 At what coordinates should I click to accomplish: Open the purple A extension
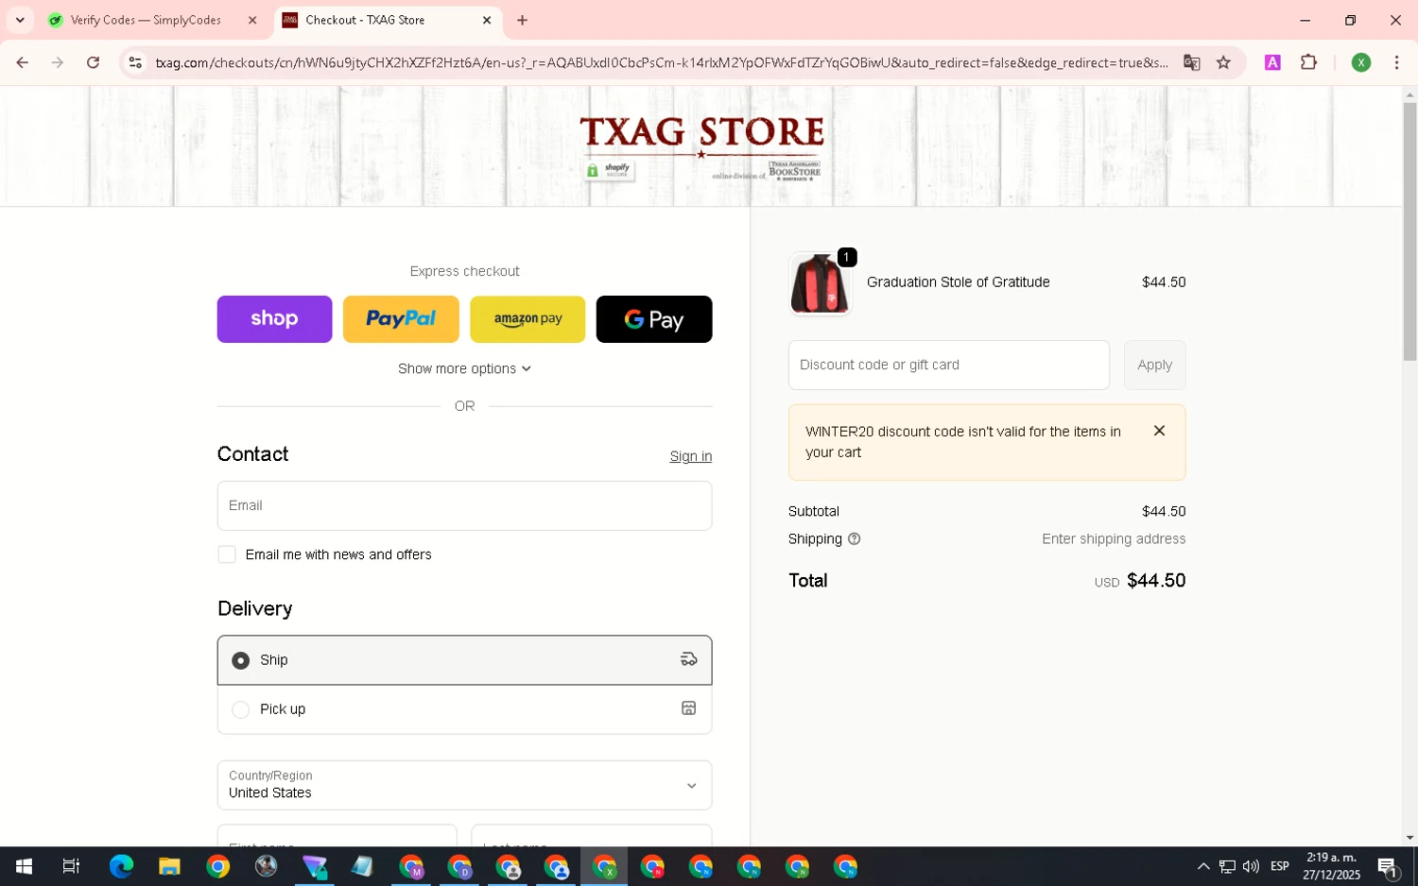(x=1272, y=62)
